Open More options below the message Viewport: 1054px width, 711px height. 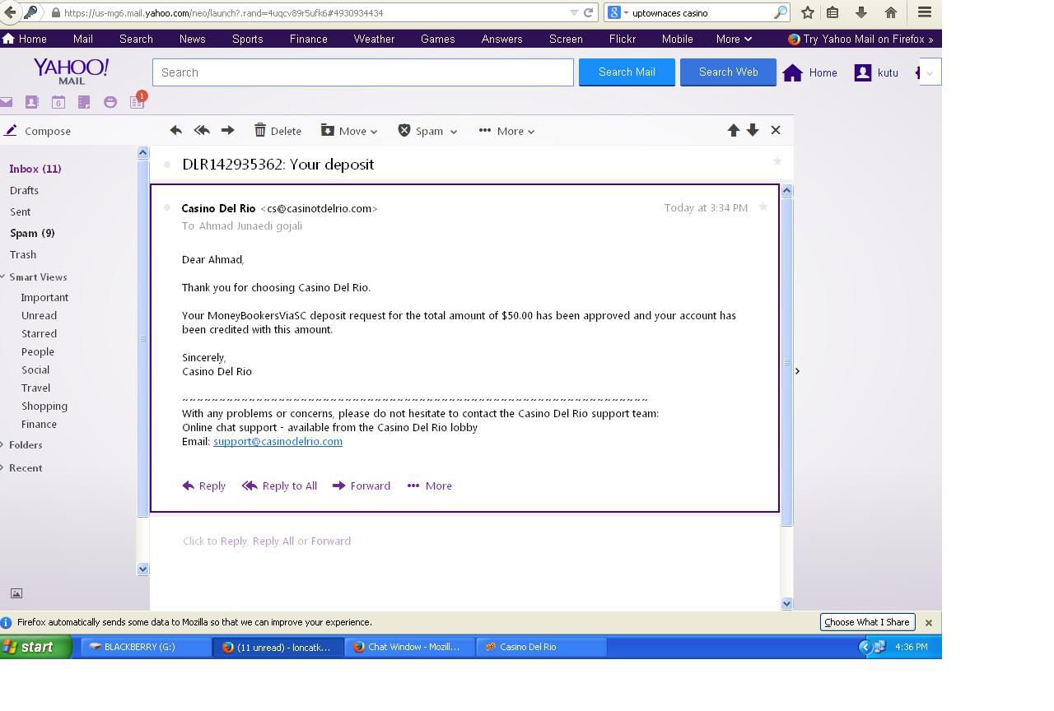coord(430,486)
